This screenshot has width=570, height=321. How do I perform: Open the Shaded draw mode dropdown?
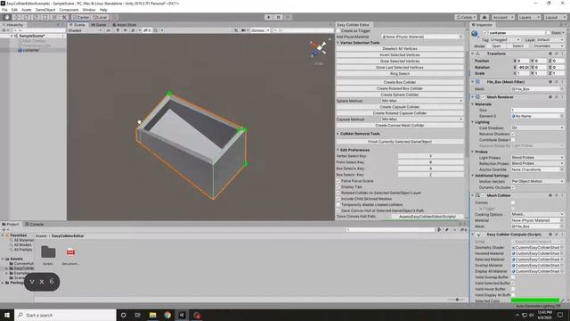coord(85,30)
